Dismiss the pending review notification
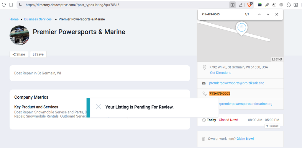The height and width of the screenshot is (148, 302). coord(99,107)
